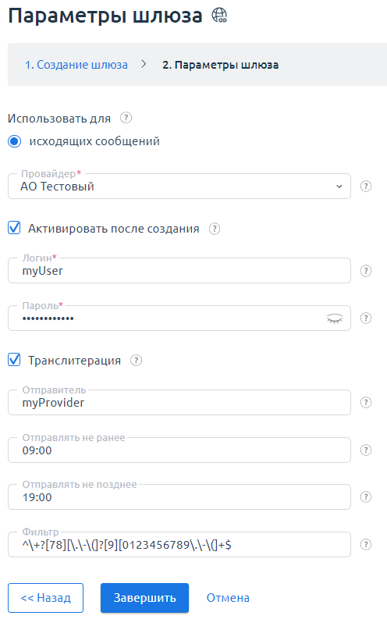Click help icon beside Пароль field

[x=366, y=318]
